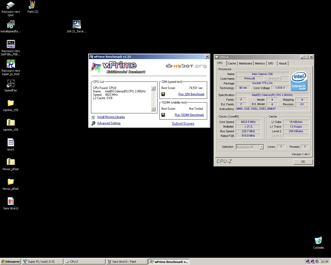Click the first network tray icon with red X
The image size is (331, 265).
(x=308, y=262)
